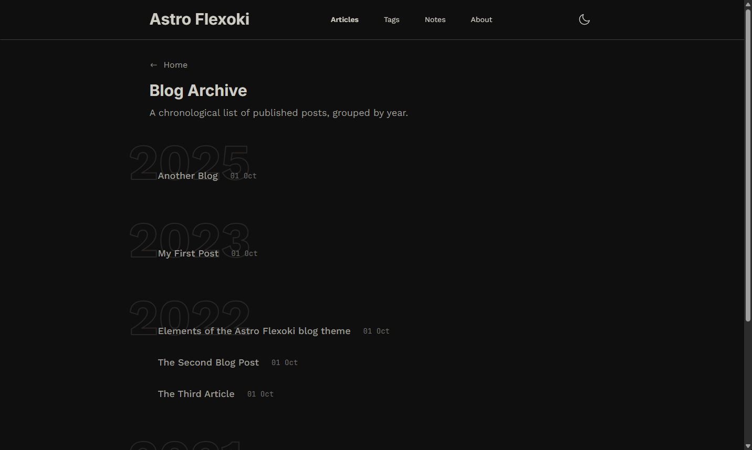Toggle dark mode with the moon icon
This screenshot has height=450, width=752.
click(584, 19)
